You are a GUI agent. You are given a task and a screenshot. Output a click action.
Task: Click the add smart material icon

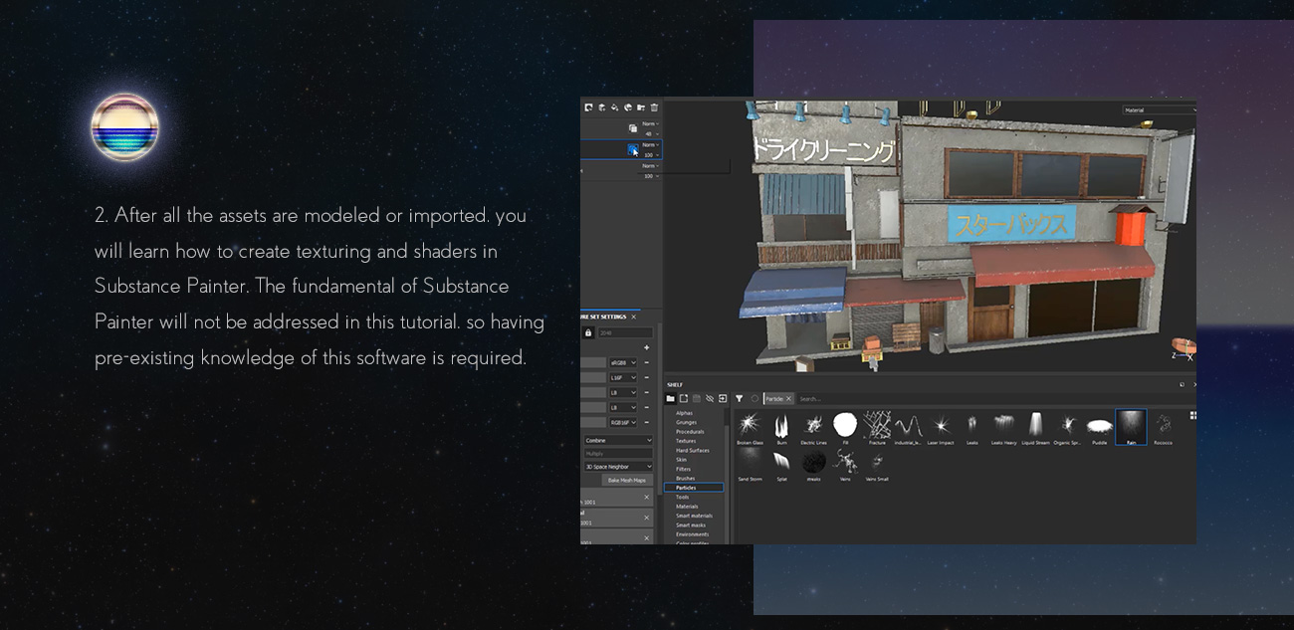point(628,107)
